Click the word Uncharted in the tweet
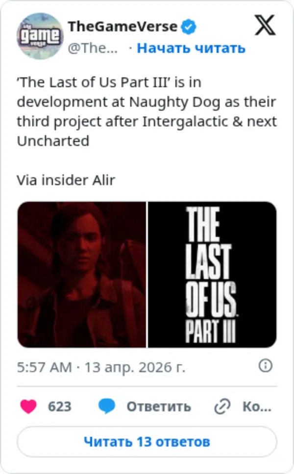The image size is (294, 474). point(53,141)
